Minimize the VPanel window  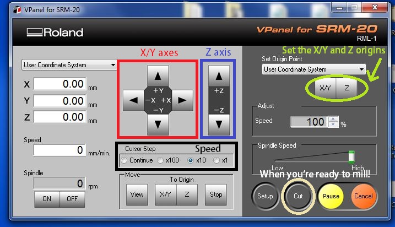point(339,8)
